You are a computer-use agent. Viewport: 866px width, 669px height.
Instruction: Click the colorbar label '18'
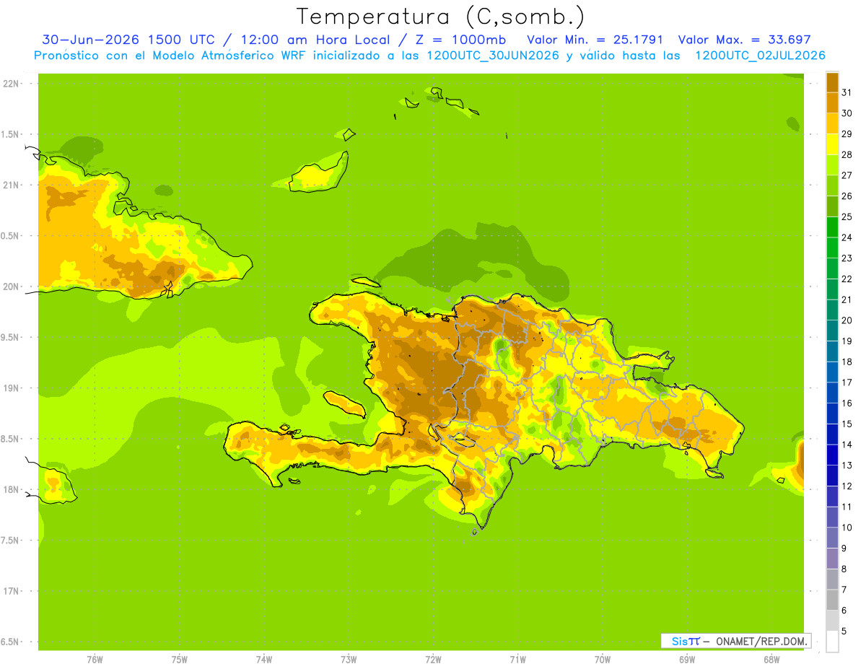click(x=847, y=362)
